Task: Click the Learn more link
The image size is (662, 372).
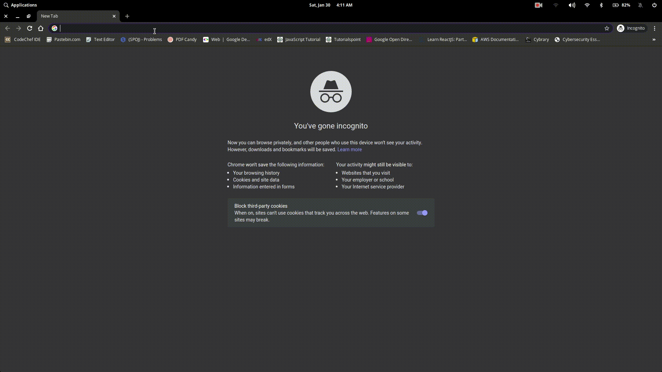Action: pos(349,149)
